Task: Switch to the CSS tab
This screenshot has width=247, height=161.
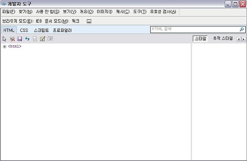Action: 24,30
